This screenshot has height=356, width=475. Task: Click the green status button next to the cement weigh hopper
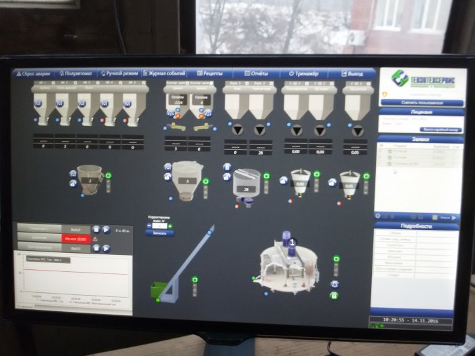(206, 182)
